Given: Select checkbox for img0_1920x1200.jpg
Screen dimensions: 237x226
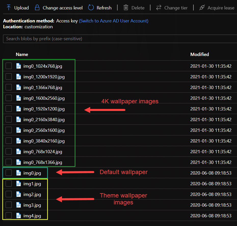Looking at the screenshot, I should tap(9, 109).
